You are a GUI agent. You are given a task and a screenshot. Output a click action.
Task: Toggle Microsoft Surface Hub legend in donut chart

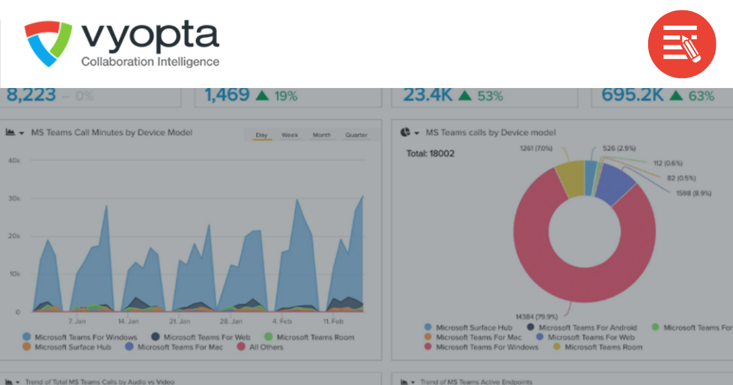click(468, 328)
